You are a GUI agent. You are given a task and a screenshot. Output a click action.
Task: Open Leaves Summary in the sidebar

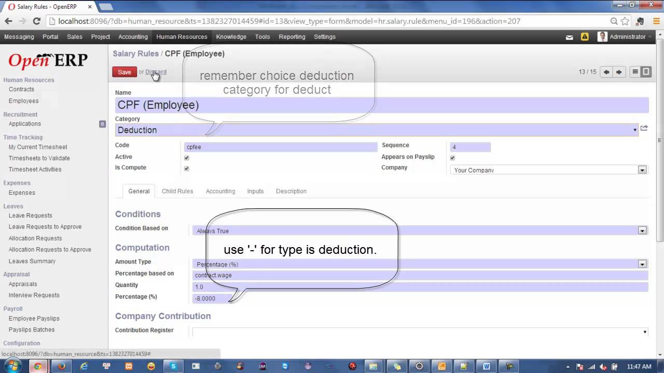point(32,261)
